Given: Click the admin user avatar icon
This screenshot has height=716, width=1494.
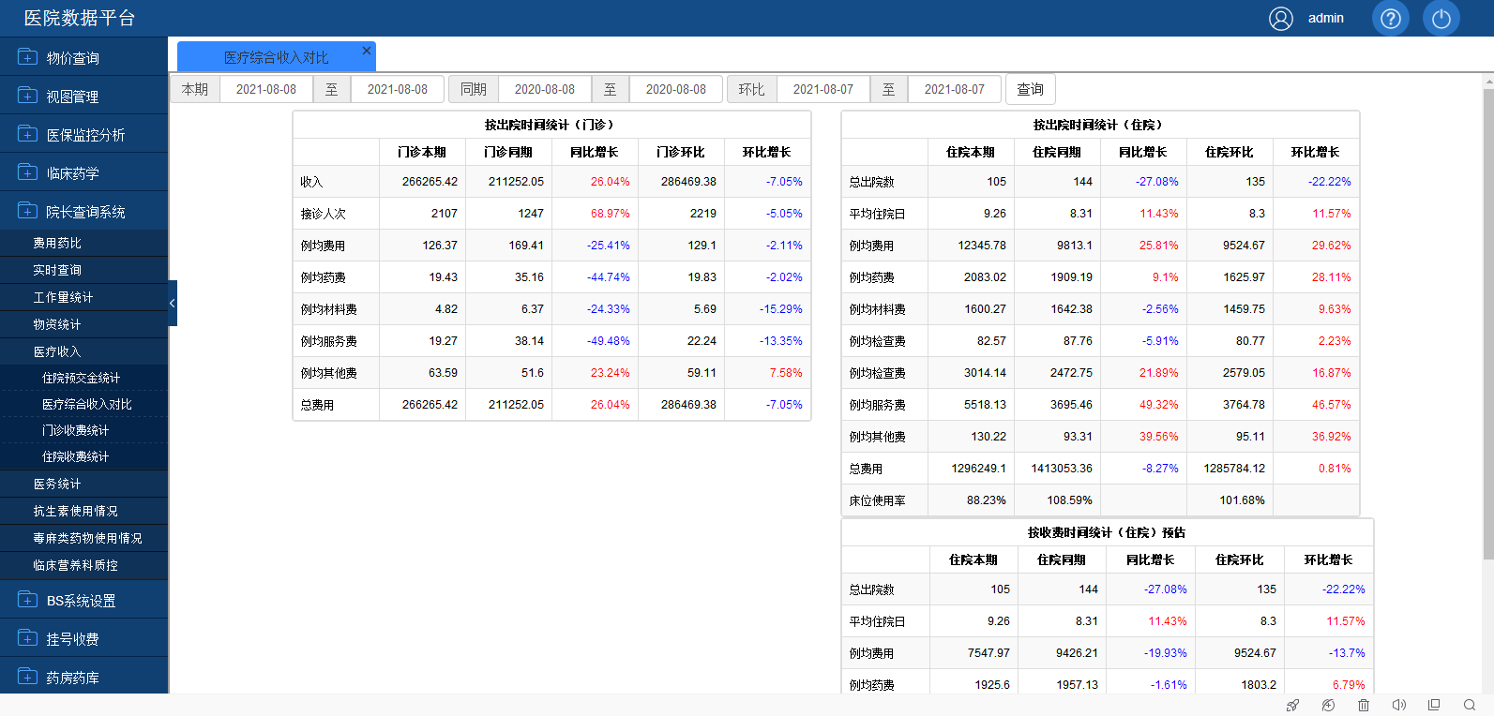Looking at the screenshot, I should (1281, 19).
